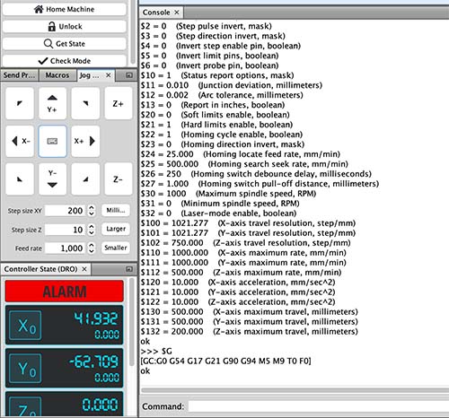Open the Send Pr... tab

20,75
